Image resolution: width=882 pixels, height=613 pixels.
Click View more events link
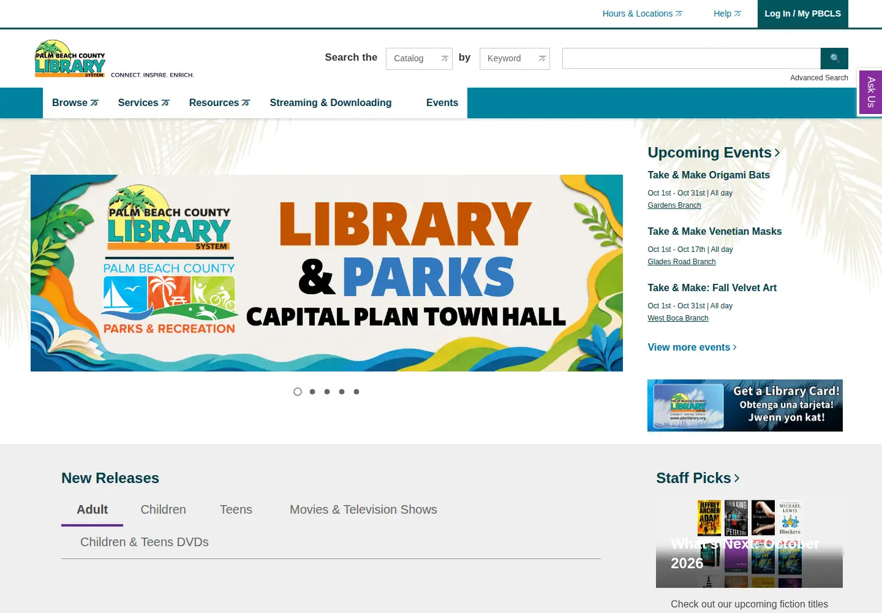tap(692, 348)
